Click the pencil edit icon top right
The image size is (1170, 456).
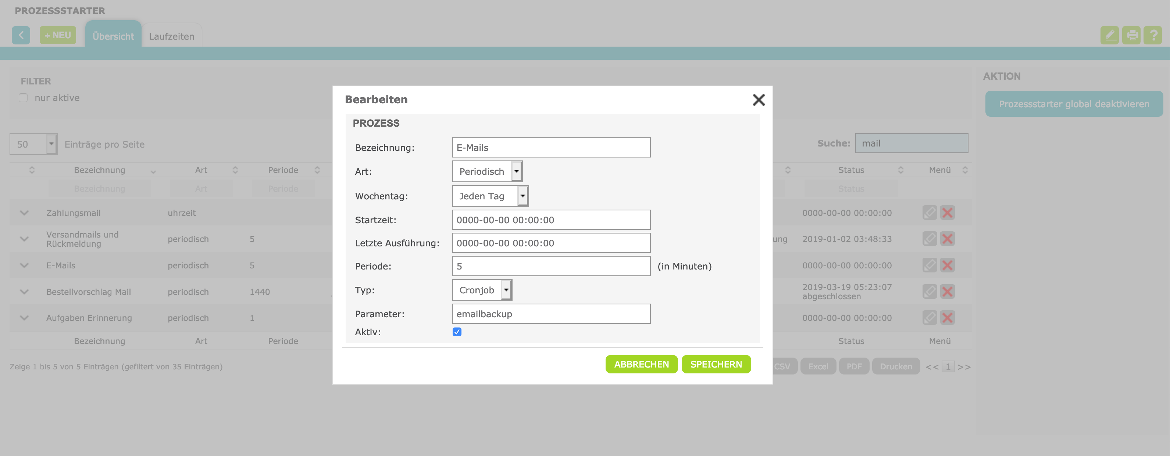click(1109, 35)
